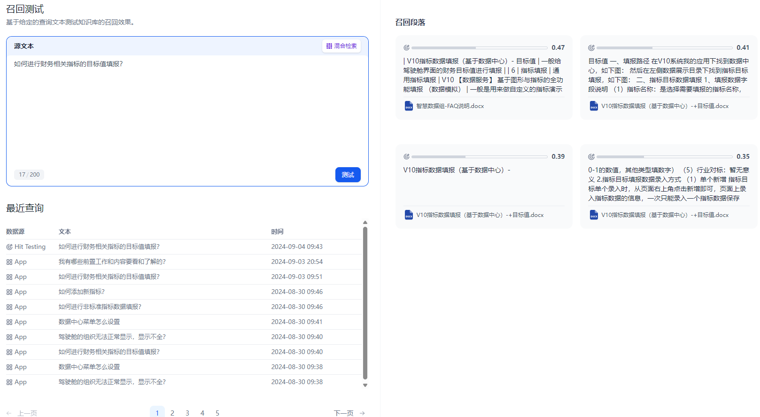Click the docx file icon on the 0.41 card

pos(594,106)
